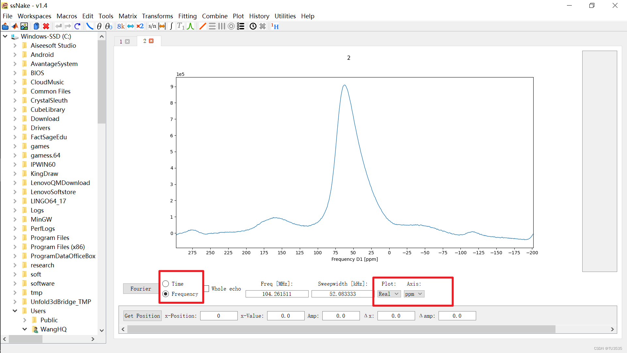
Task: Open the phasing theta tool
Action: [99, 26]
